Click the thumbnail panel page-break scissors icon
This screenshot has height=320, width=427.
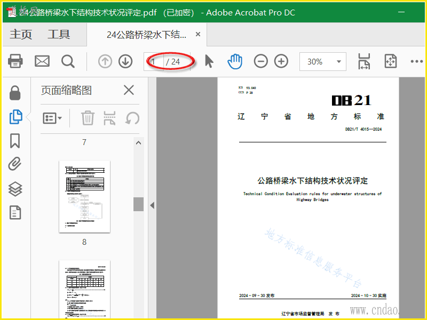109,118
